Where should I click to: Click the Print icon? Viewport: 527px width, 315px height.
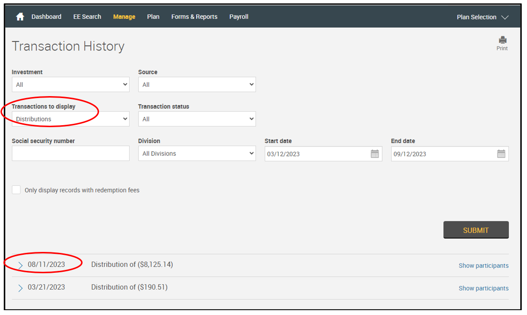[502, 40]
